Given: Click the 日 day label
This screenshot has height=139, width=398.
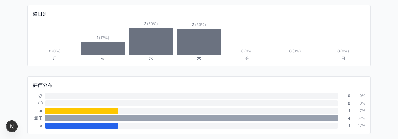Looking at the screenshot, I should point(343,58).
